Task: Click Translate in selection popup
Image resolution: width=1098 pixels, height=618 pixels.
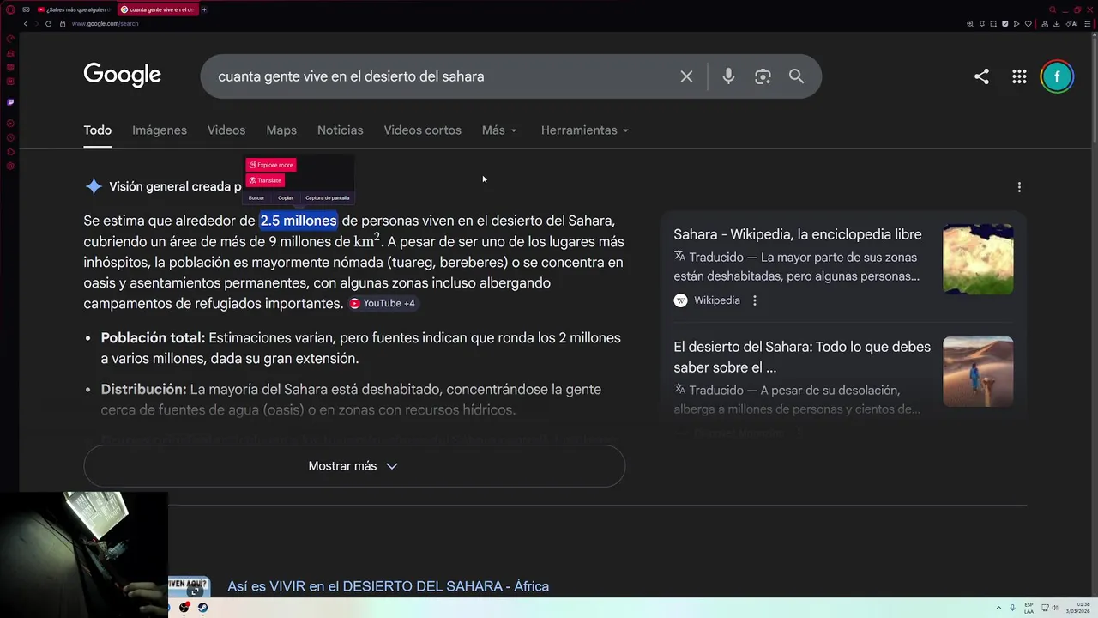Action: [x=265, y=180]
